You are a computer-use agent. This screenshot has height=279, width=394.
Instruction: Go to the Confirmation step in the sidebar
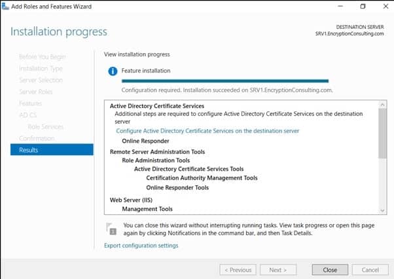[x=37, y=138]
